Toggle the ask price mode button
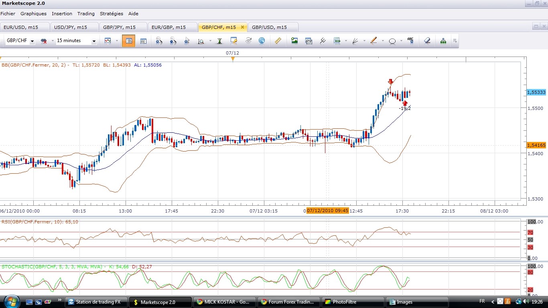548x308 pixels. pos(143,41)
